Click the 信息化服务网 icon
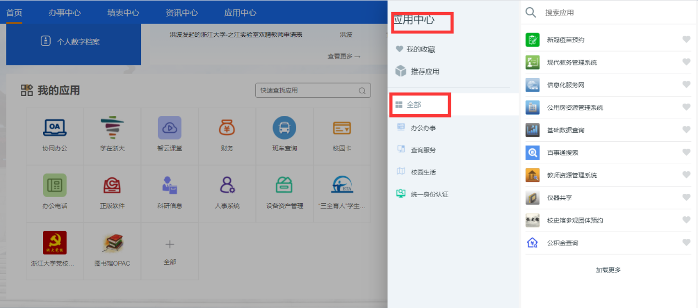This screenshot has width=698, height=308. point(532,85)
